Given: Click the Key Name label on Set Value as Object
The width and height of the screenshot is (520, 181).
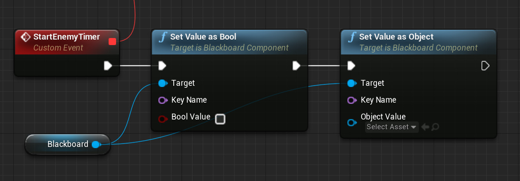Looking at the screenshot, I should [378, 100].
